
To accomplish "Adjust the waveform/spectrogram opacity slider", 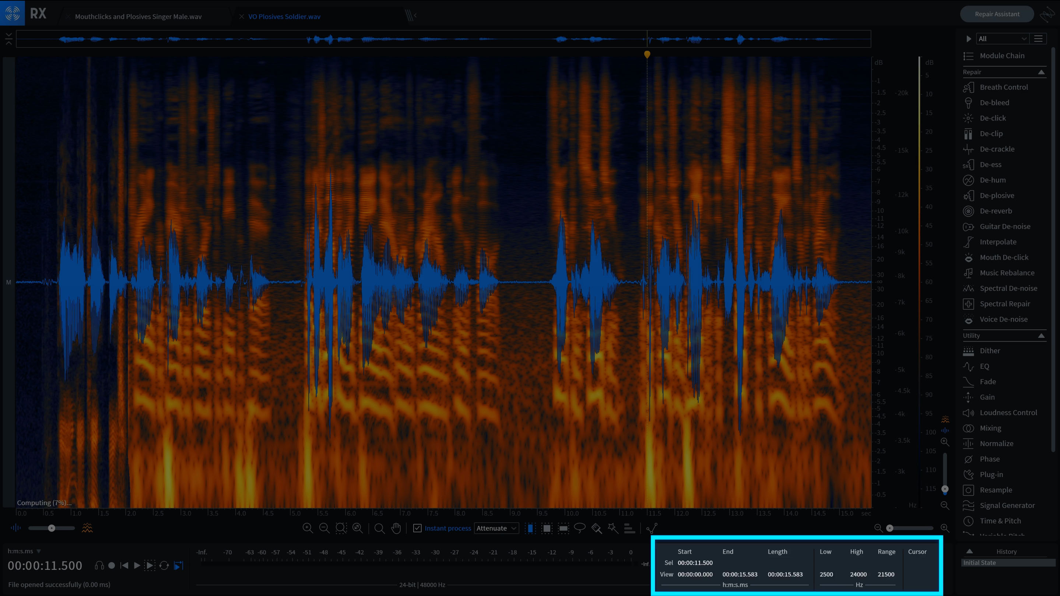I will [x=52, y=528].
